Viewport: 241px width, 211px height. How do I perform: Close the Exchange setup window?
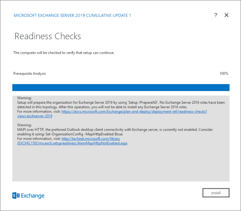click(x=226, y=15)
